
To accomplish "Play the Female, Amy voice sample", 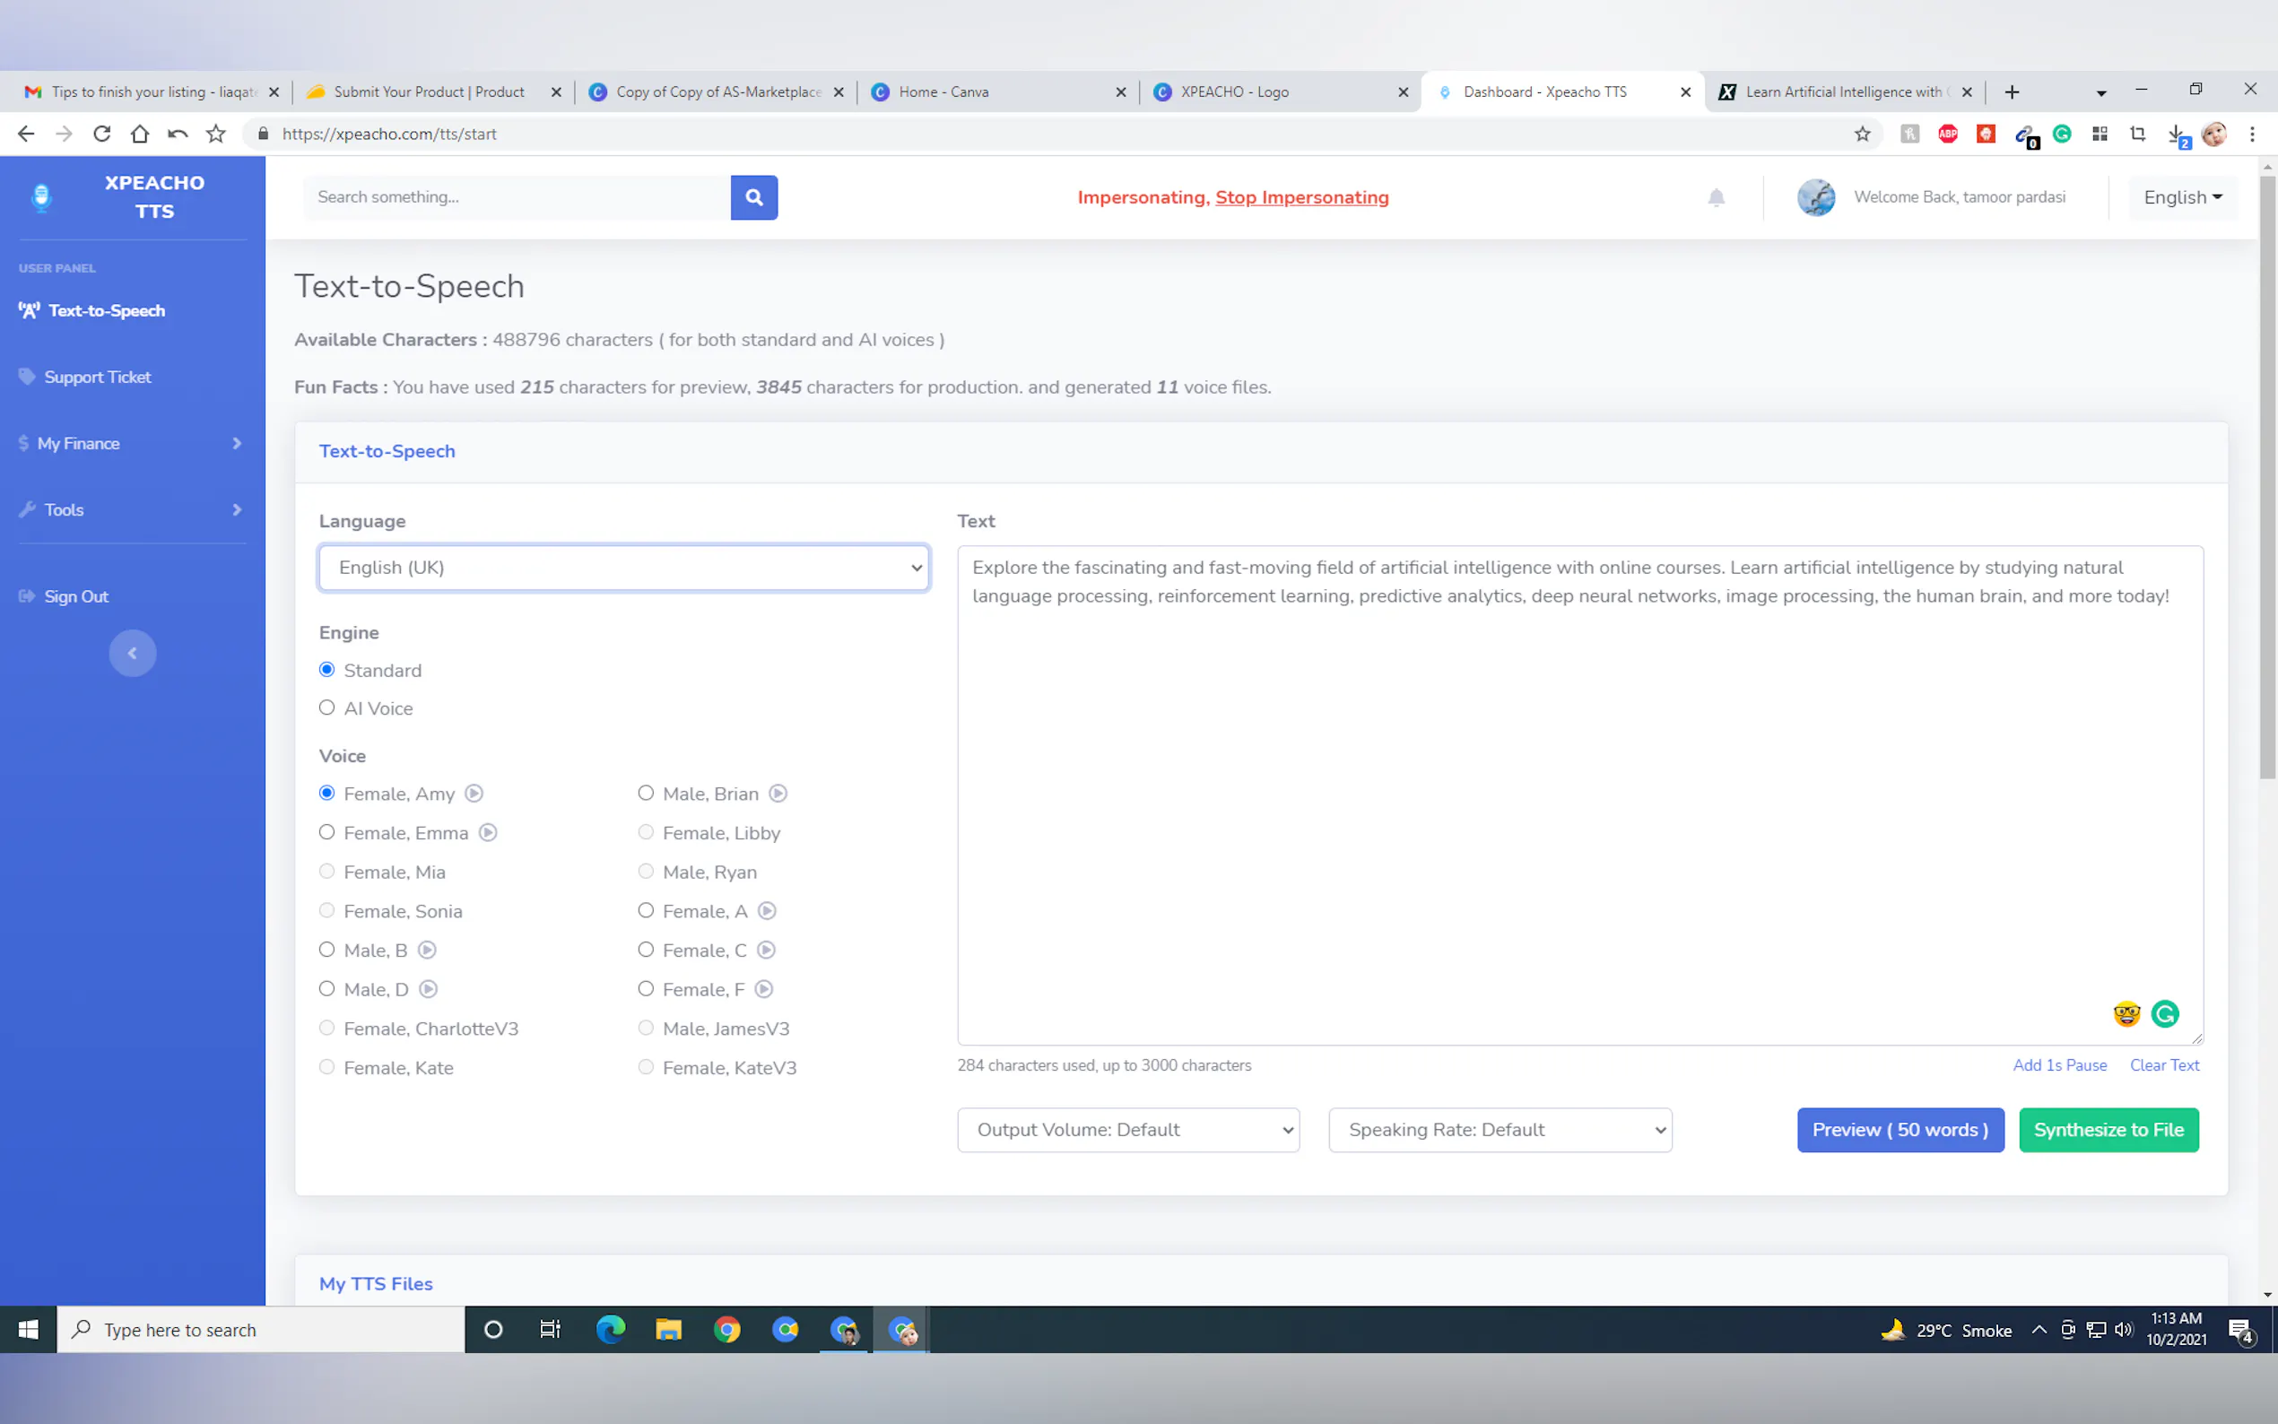I will click(474, 793).
